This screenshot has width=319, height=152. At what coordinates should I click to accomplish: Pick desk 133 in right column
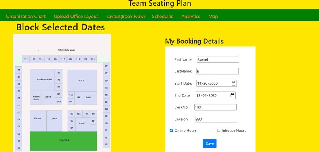[x=106, y=144]
